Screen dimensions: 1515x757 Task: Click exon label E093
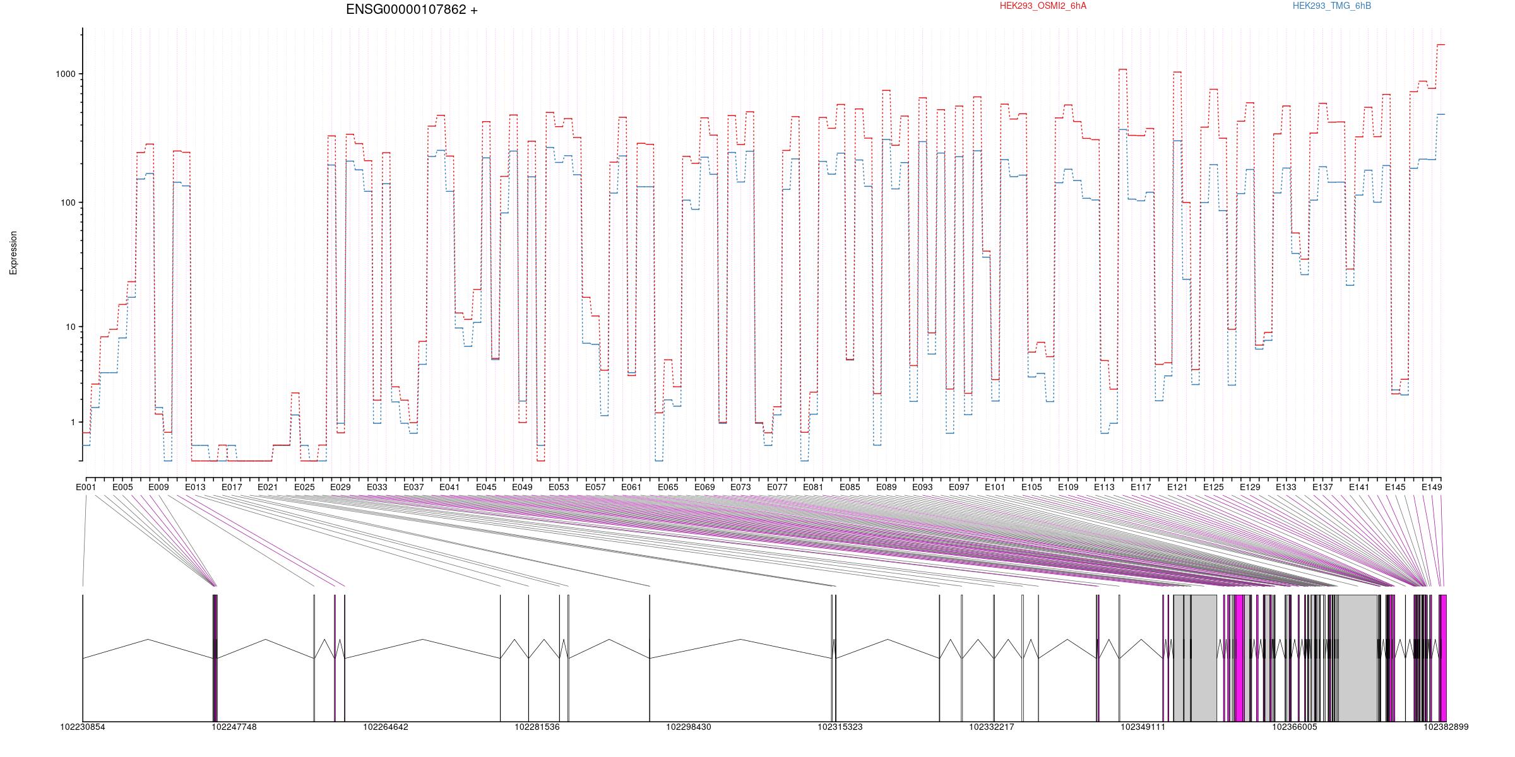[922, 488]
